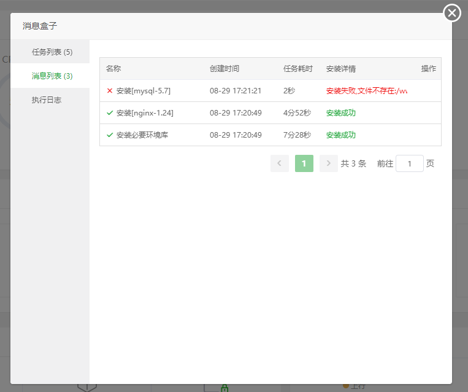This screenshot has height=392, width=468.
Task: Click the 安装[nginx-1.24] row name
Action: (145, 112)
